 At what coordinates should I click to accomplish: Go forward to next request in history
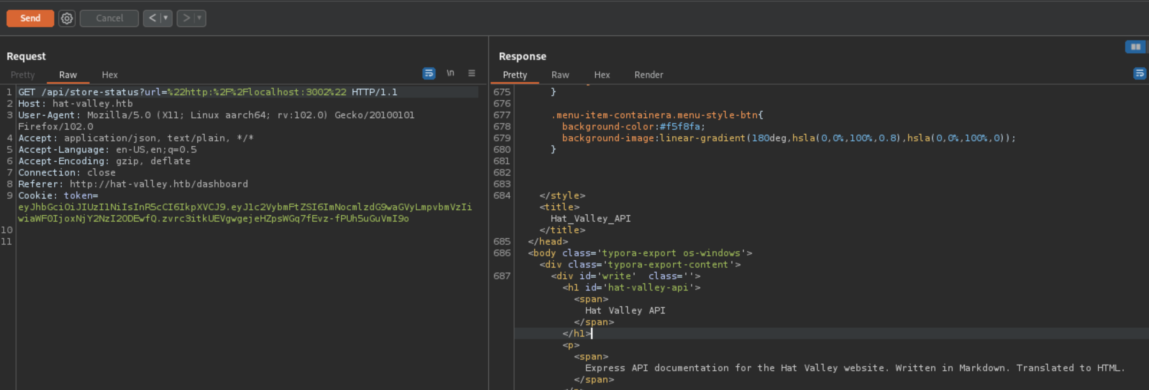coord(187,18)
